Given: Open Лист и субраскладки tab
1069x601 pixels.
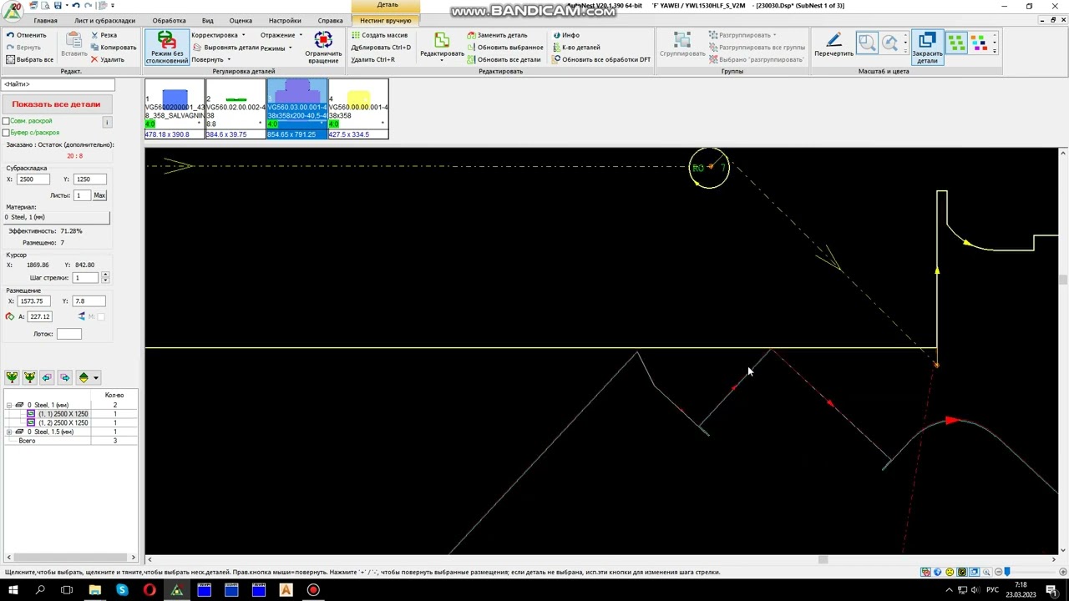Looking at the screenshot, I should (104, 20).
